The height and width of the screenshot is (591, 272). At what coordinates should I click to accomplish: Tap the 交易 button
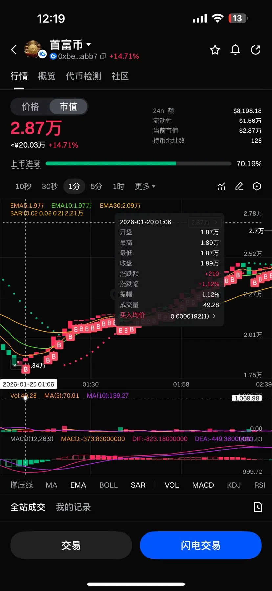pyautogui.click(x=71, y=545)
